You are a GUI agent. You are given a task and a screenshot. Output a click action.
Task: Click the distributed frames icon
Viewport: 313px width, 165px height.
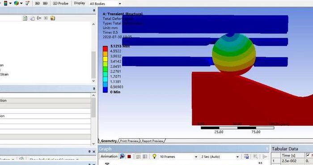[x=138, y=157]
